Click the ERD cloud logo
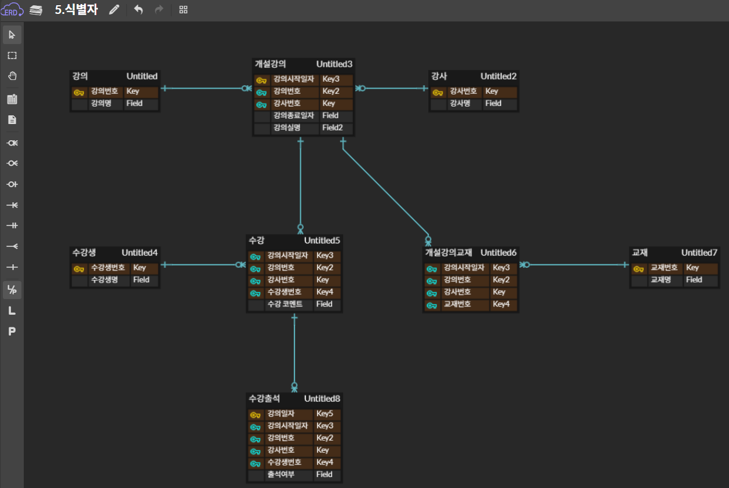This screenshot has width=729, height=488. [12, 10]
